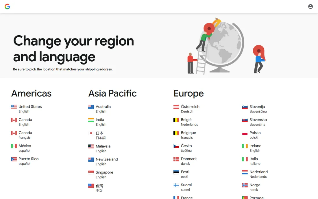This screenshot has width=318, height=199.
Task: Select Danmark dansk link
Action: (185, 161)
